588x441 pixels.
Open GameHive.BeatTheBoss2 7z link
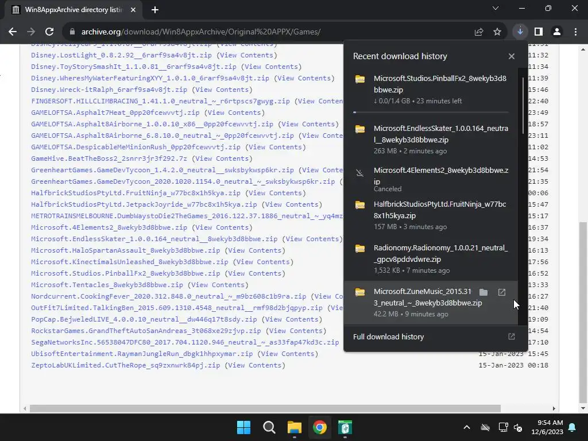pos(109,158)
